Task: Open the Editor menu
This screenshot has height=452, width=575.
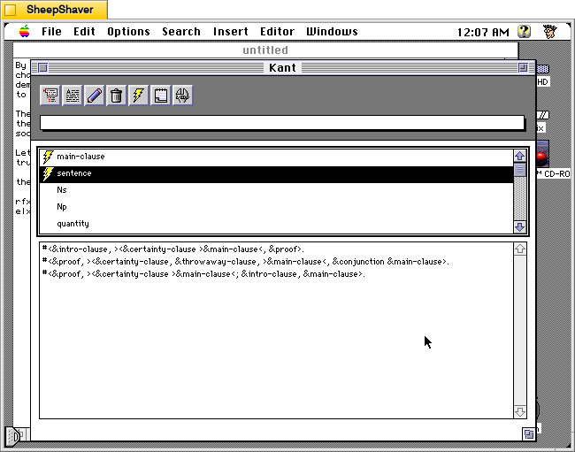Action: coord(277,32)
